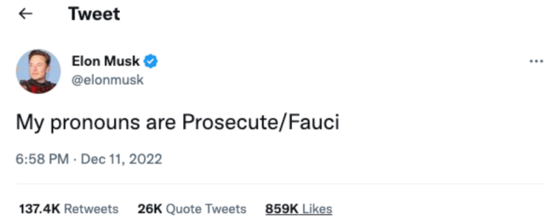The height and width of the screenshot is (224, 550).
Task: Show the underlined Likes label list
Action: [x=317, y=209]
